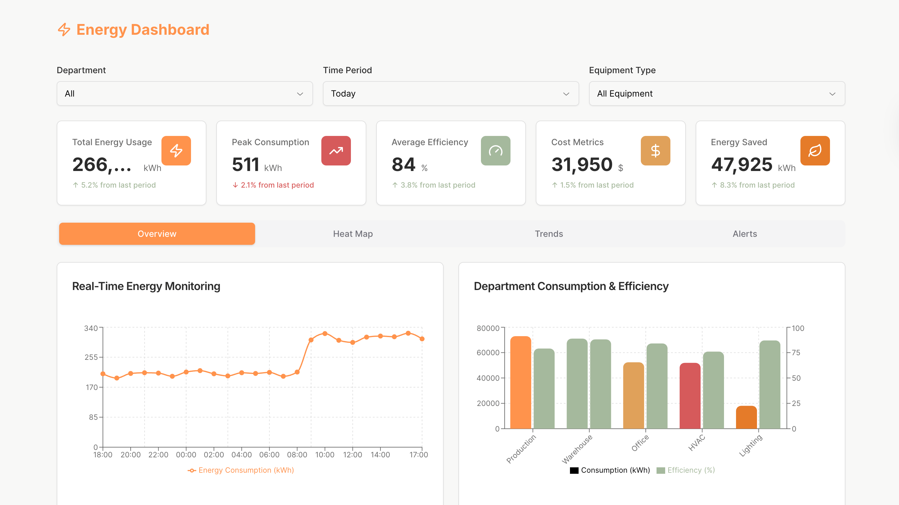Click the dollar icon on the Cost Metrics card
The width and height of the screenshot is (899, 505).
tap(655, 150)
